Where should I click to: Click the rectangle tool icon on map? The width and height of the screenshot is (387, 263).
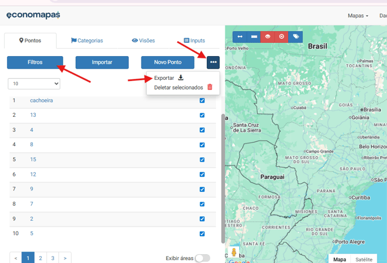click(x=254, y=36)
